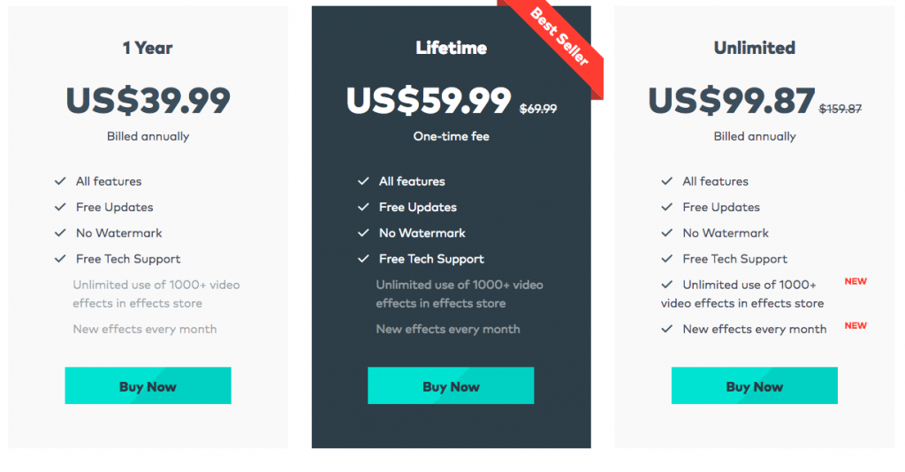Click NEW badge next to New effects every month
Screen dimensions: 905x472
click(x=856, y=325)
